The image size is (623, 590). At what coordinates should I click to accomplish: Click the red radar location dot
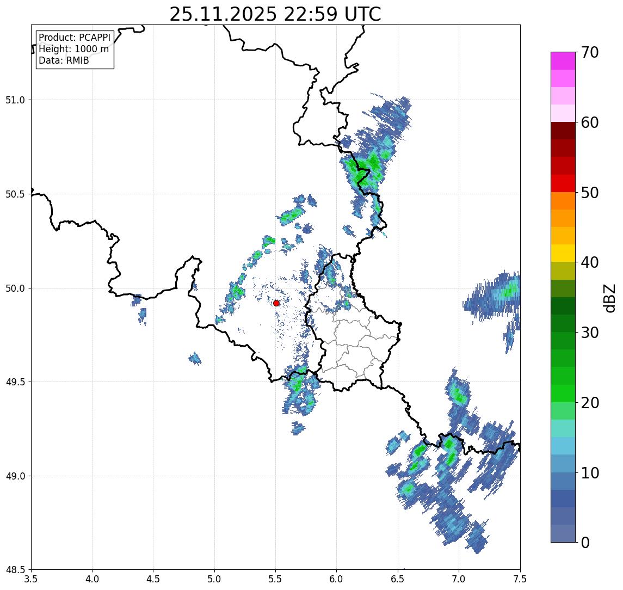(276, 303)
